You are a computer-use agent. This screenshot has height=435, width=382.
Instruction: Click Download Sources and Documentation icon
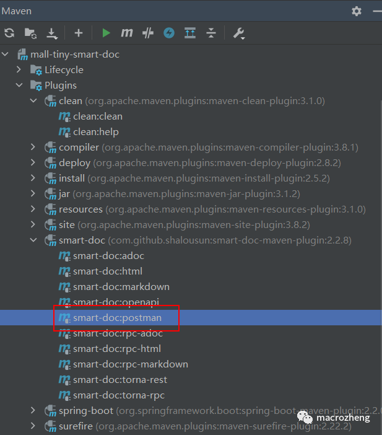coord(51,33)
